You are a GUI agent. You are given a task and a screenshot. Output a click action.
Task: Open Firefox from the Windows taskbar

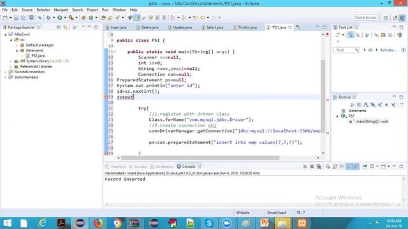(98, 223)
